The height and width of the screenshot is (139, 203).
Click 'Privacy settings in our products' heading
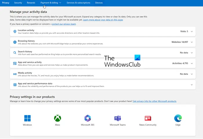[32, 97]
